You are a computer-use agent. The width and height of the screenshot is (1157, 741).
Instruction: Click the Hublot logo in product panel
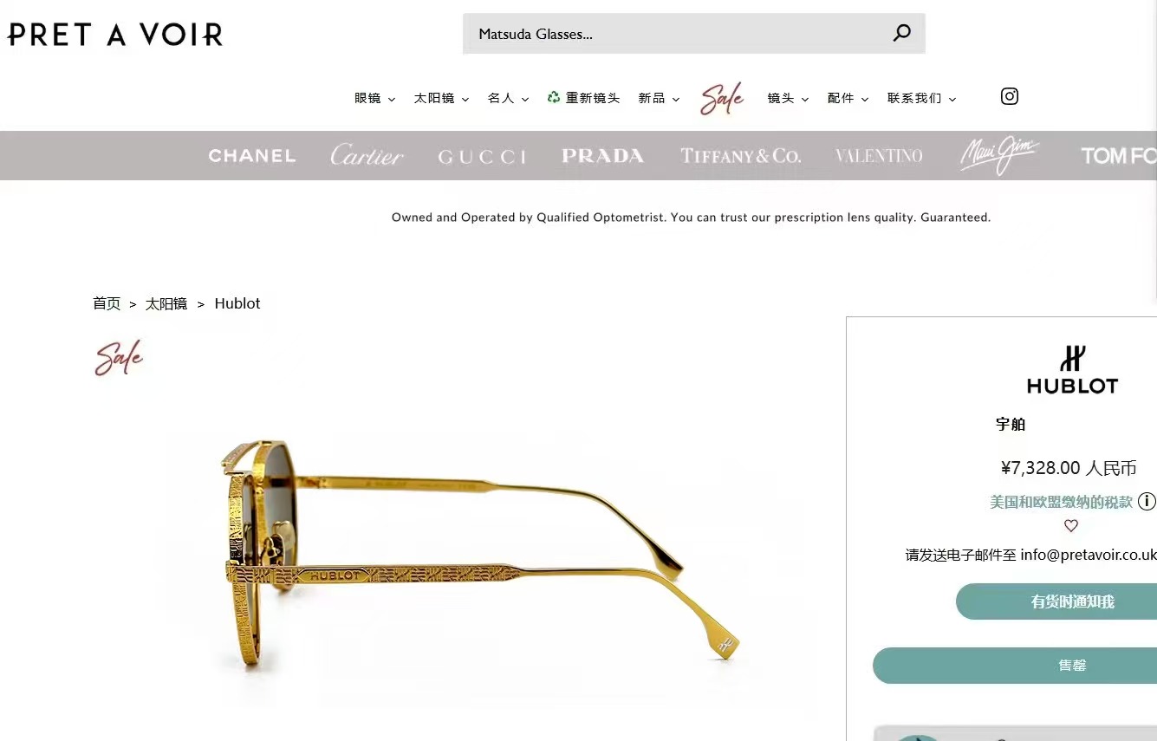[1072, 370]
